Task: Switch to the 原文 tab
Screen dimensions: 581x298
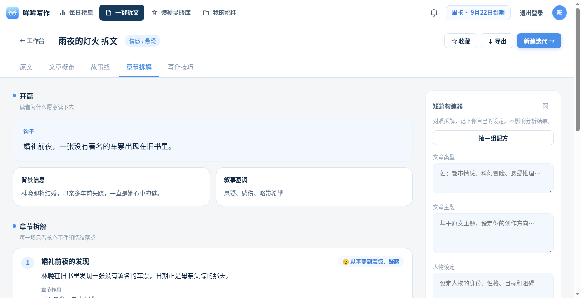Action: coord(26,67)
